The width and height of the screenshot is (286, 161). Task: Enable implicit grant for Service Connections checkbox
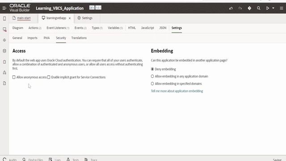coord(49,77)
